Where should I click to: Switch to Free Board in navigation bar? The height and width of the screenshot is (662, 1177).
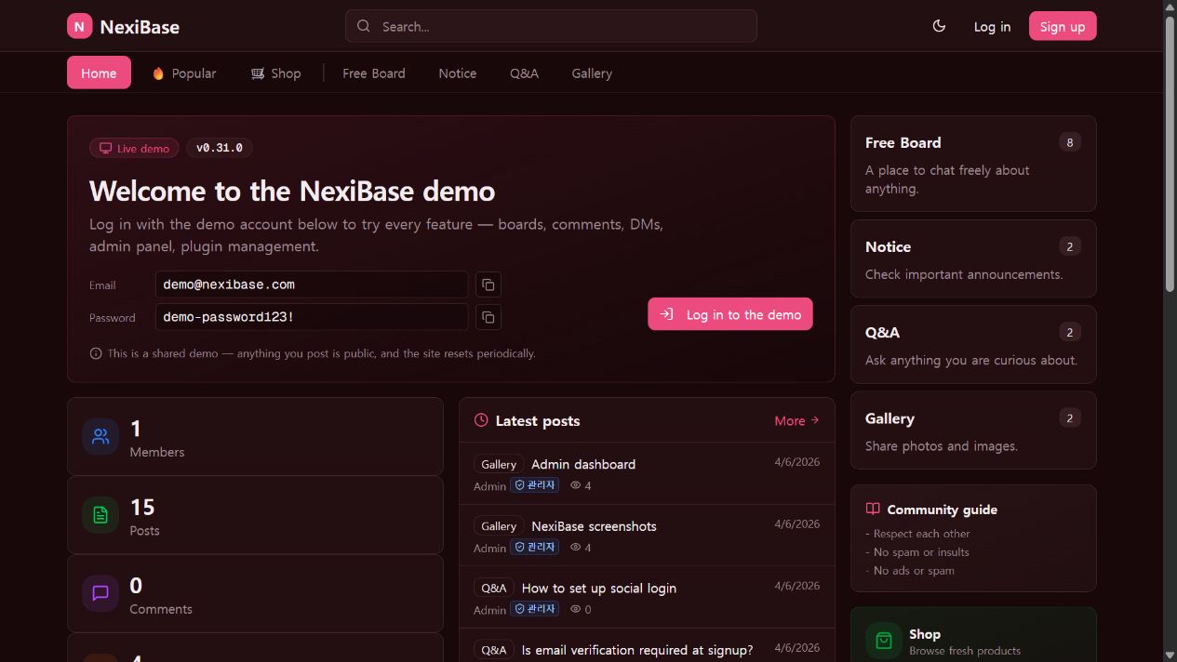[374, 73]
